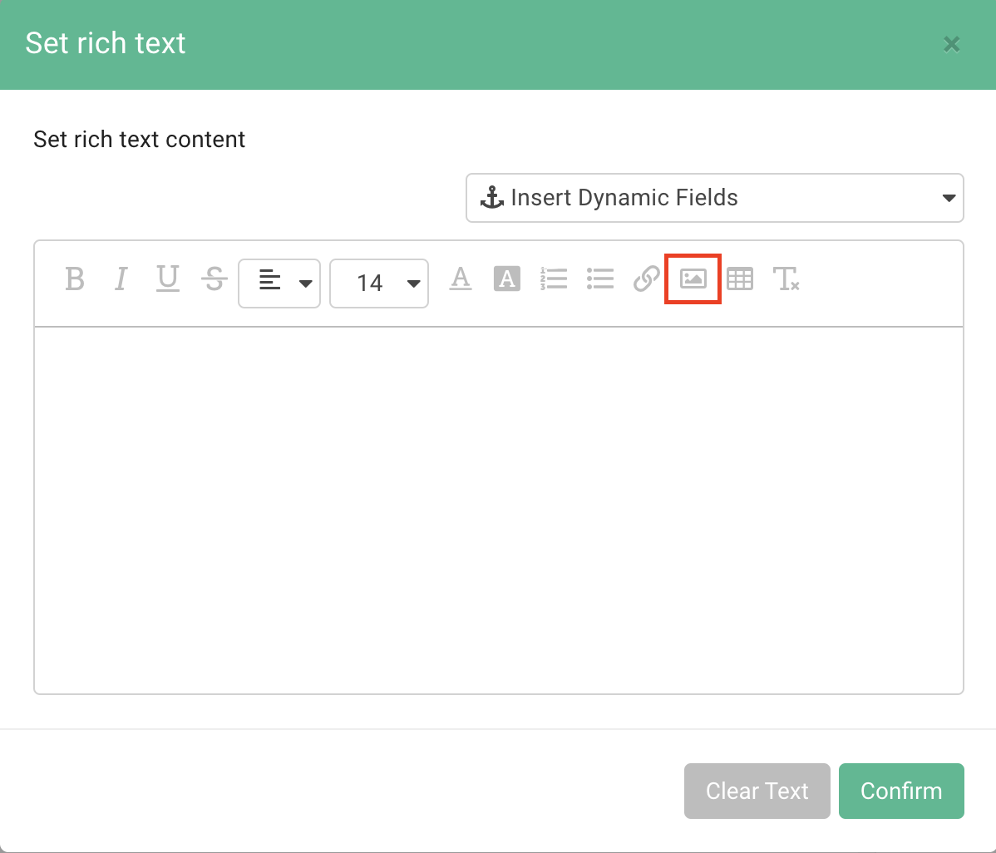
Task: Open the Insert Dynamic Fields dropdown
Action: (714, 198)
